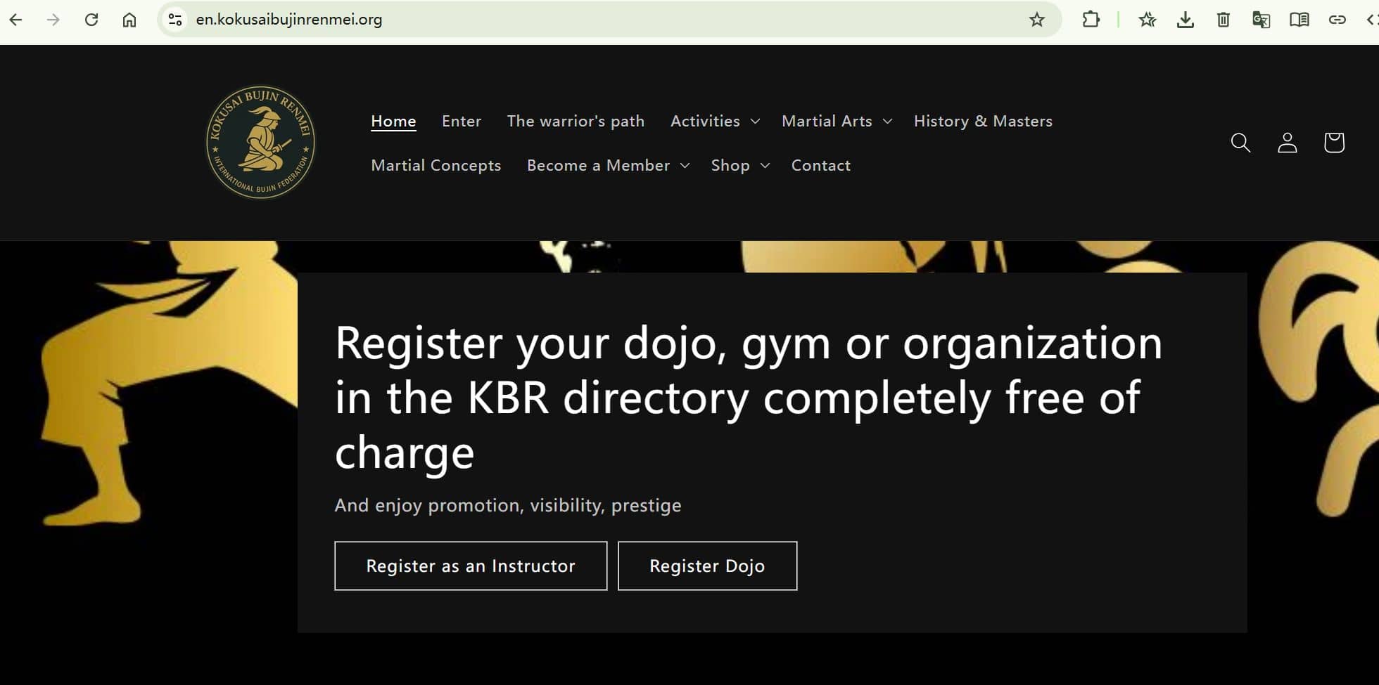
Task: Reload the page
Action: [91, 20]
